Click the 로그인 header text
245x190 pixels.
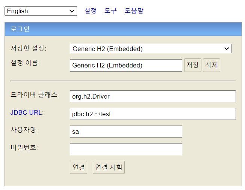[x=20, y=29]
